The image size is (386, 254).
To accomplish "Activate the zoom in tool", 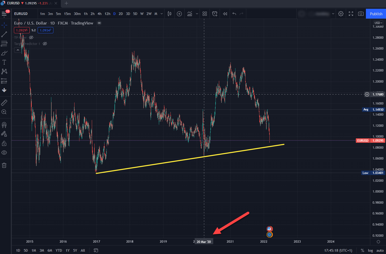I will [x=4, y=112].
